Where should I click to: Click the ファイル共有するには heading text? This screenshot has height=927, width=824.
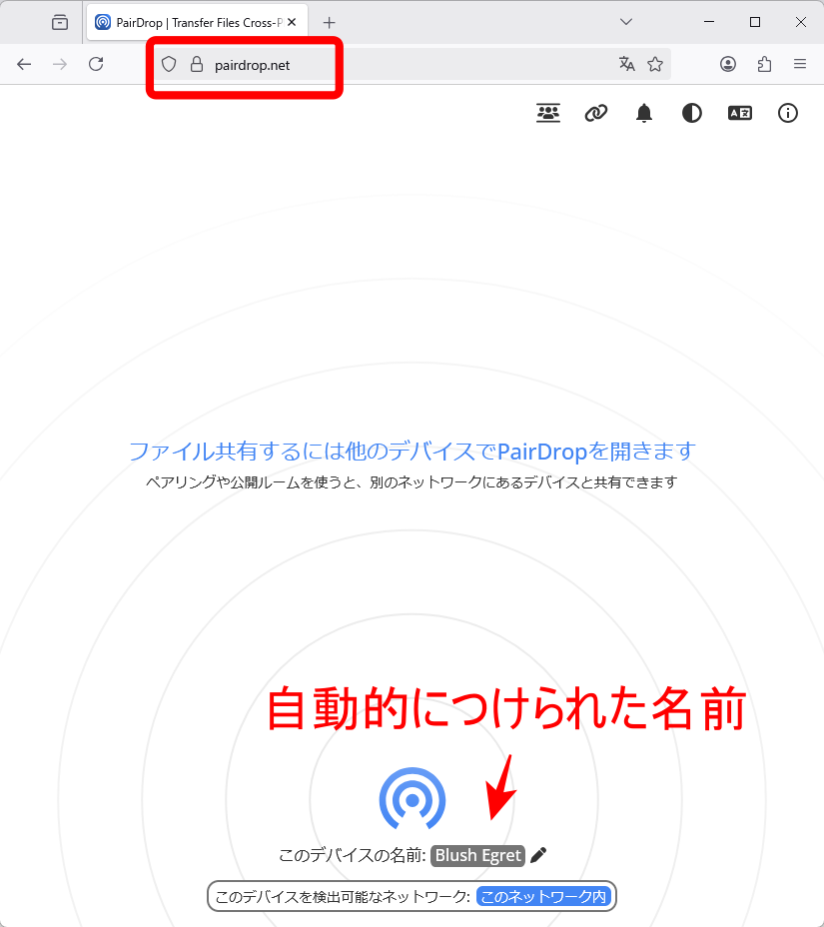pos(412,452)
